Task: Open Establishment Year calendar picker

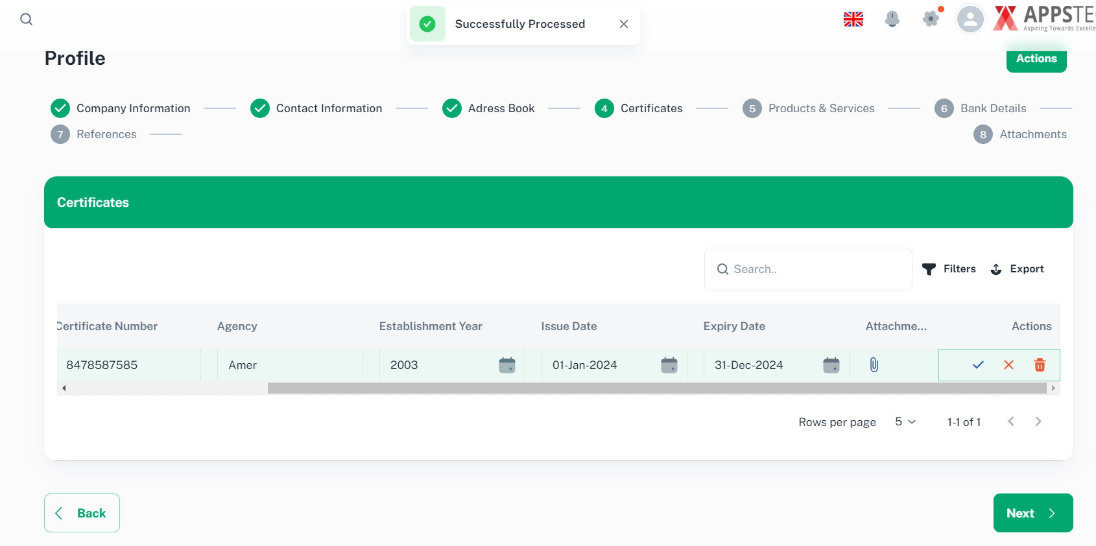Action: (507, 365)
